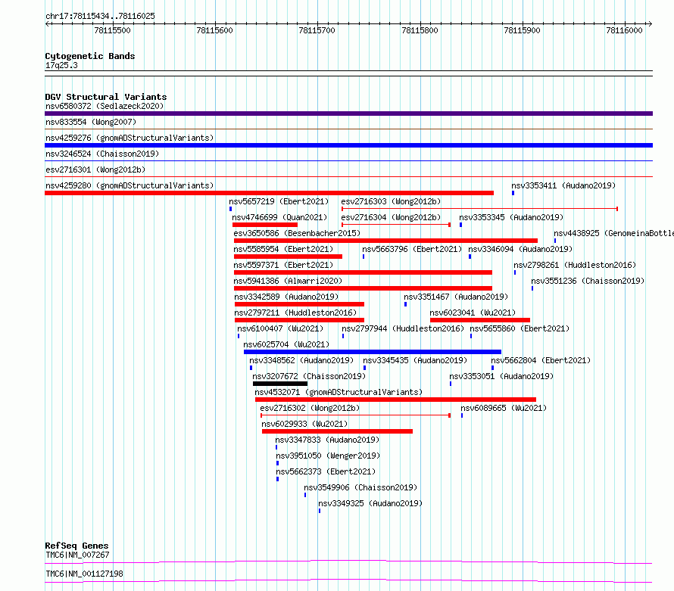Viewport: 674px width, 591px height.
Task: Click nsv5597371 (Ebert2021) label
Action: (283, 265)
